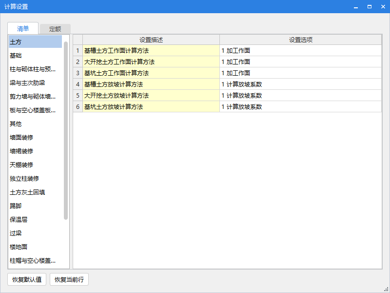The width and height of the screenshot is (390, 293).
Task: Open option cell for 基坑土方放坡计算方法
Action: [300, 106]
